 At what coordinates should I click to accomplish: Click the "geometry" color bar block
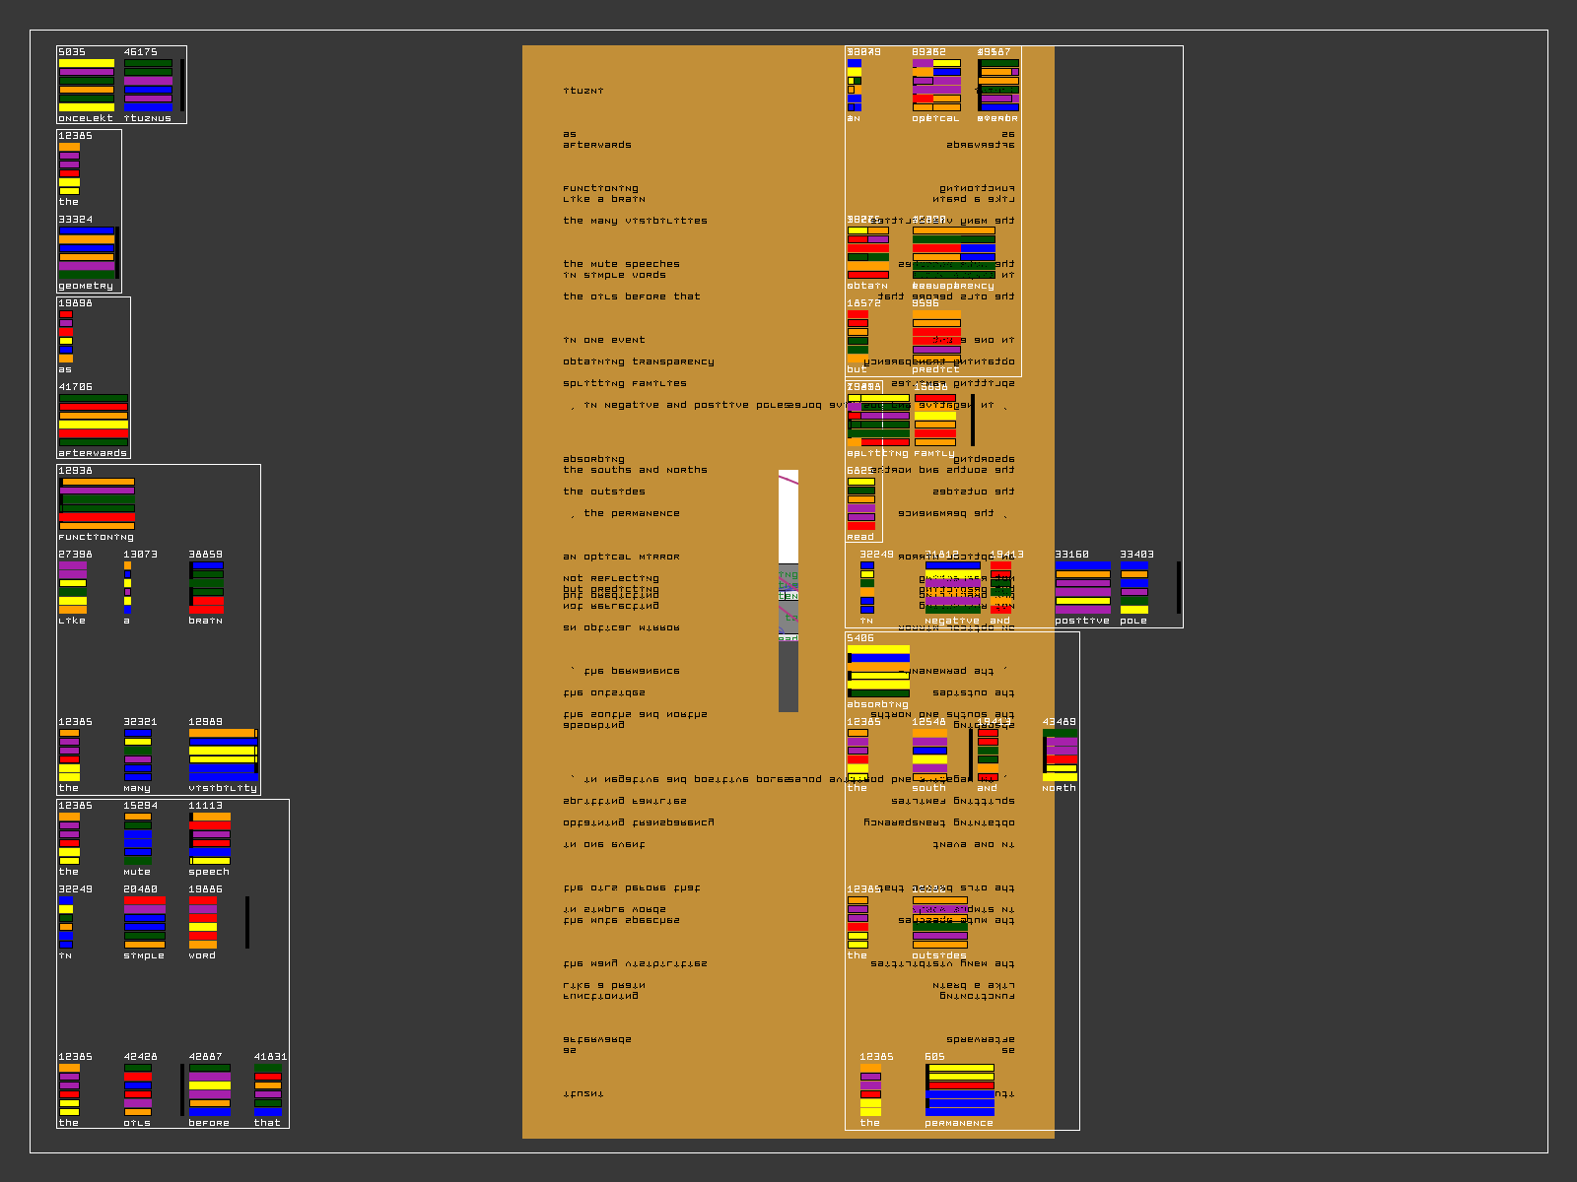[87, 252]
